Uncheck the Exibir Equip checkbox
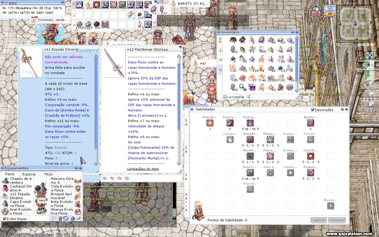 coord(4,219)
